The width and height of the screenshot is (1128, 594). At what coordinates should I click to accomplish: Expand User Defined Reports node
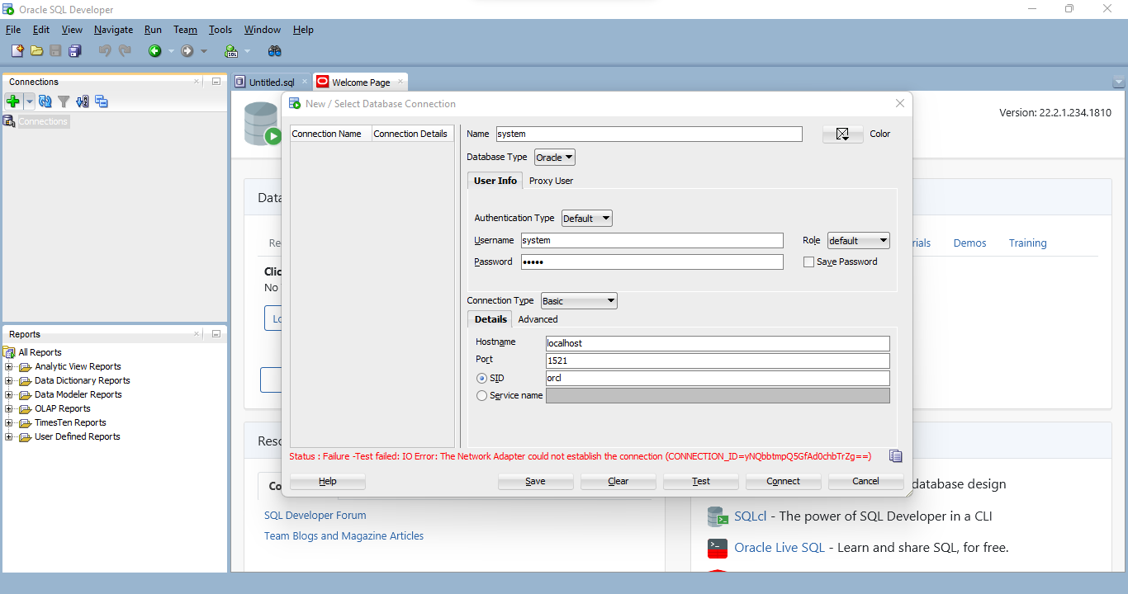coord(9,437)
